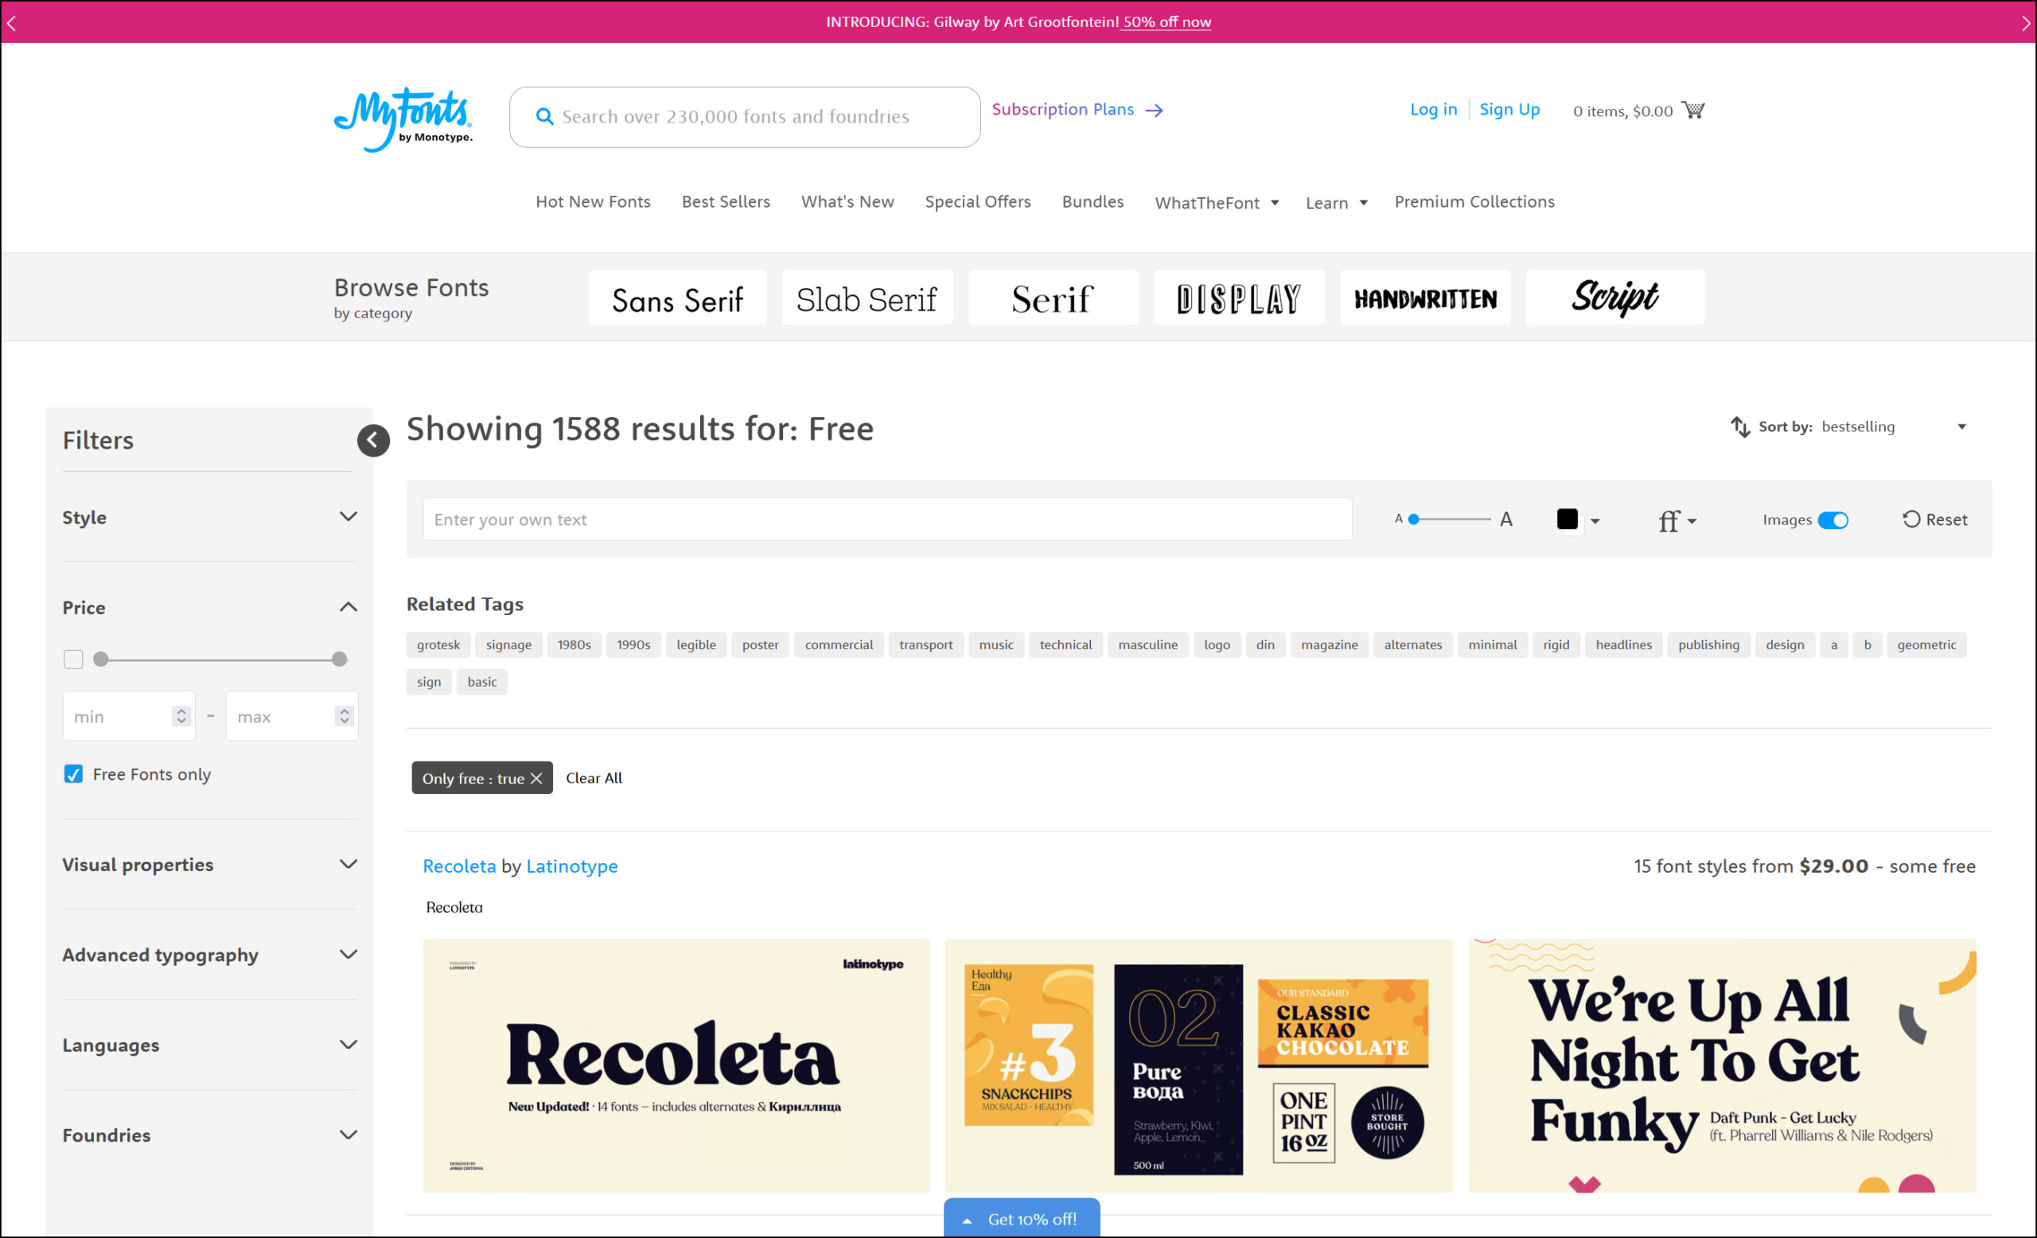
Task: Click the Enter your own text field
Action: (x=887, y=519)
